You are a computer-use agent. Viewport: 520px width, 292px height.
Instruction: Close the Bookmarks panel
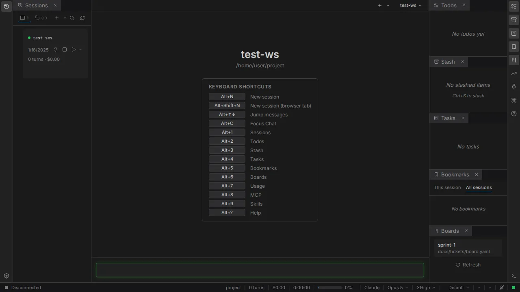[477, 175]
